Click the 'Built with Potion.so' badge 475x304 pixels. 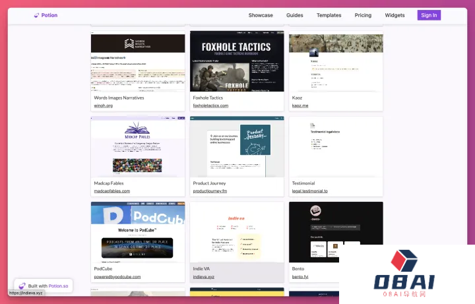[44, 286]
